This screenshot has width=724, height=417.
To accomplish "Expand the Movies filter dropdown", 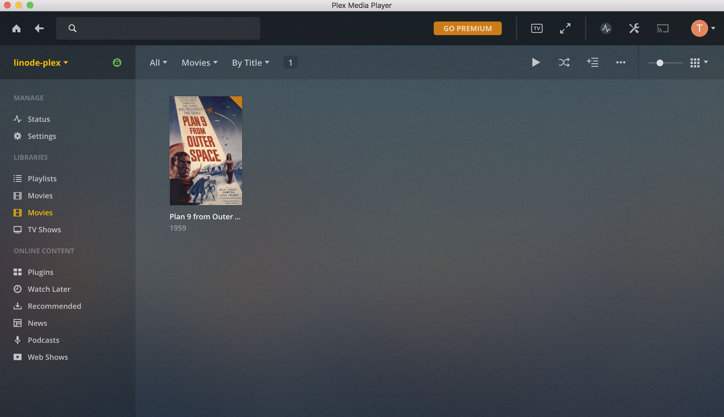I will point(198,62).
